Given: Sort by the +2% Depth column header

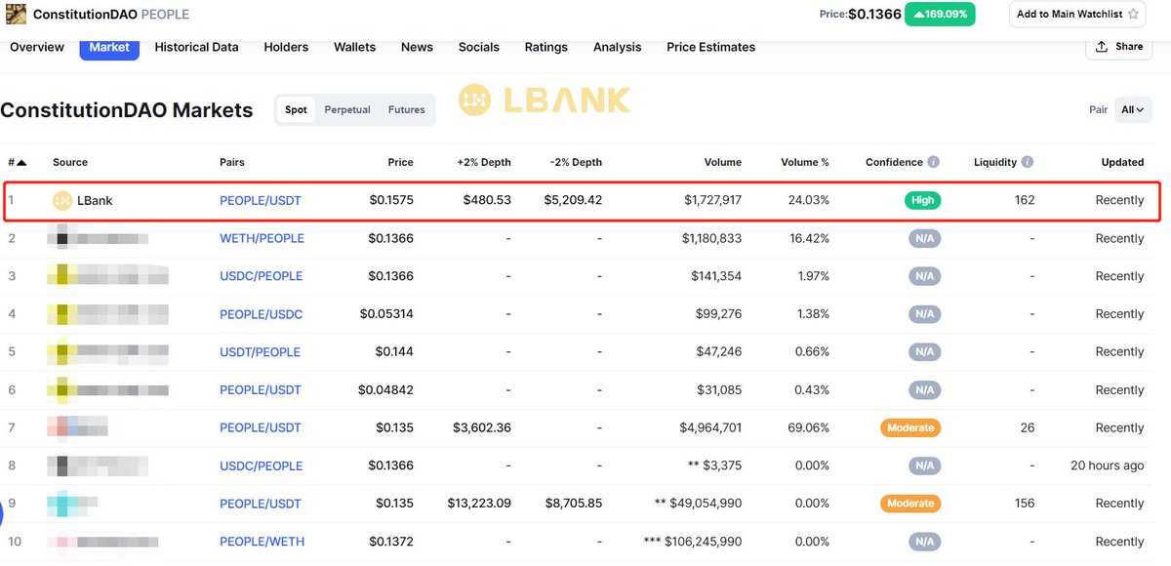Looking at the screenshot, I should 483,163.
